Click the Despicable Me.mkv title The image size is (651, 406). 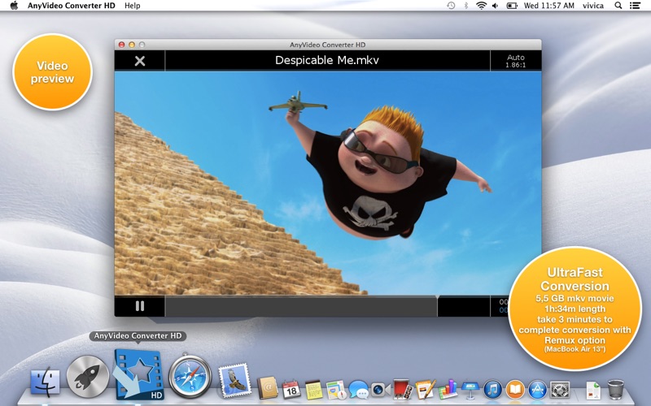[327, 60]
